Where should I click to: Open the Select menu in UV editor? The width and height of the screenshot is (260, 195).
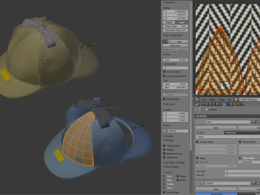point(212,100)
